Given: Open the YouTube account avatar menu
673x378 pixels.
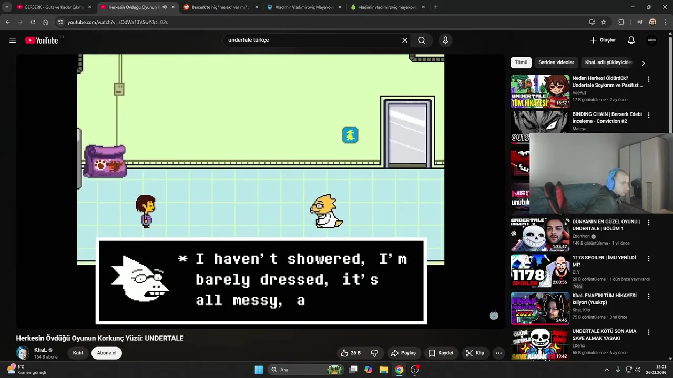Looking at the screenshot, I should pyautogui.click(x=651, y=40).
